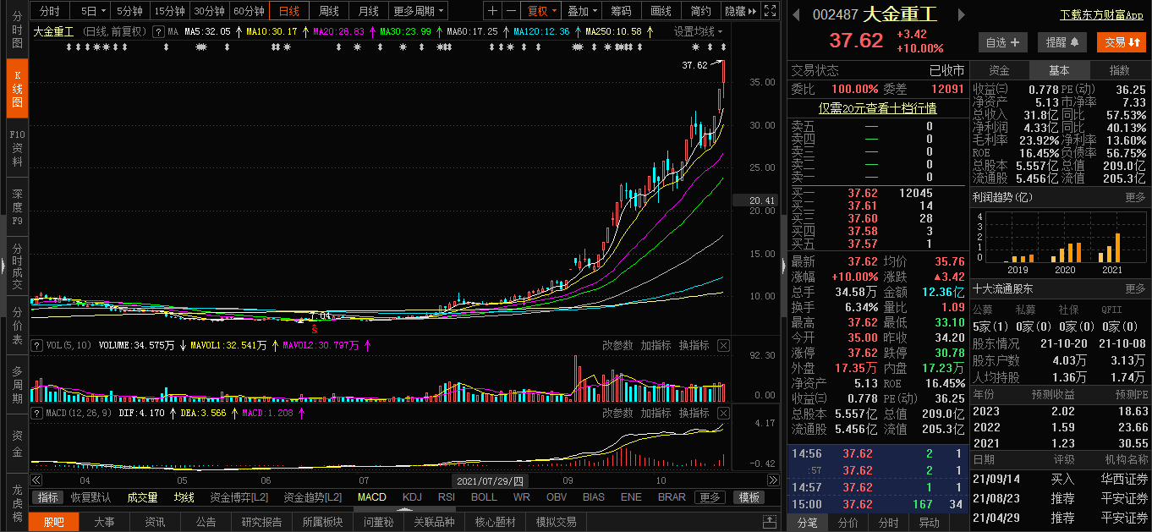The width and height of the screenshot is (1152, 532).
Task: Click 换指标 in MACD panel
Action: [x=694, y=413]
